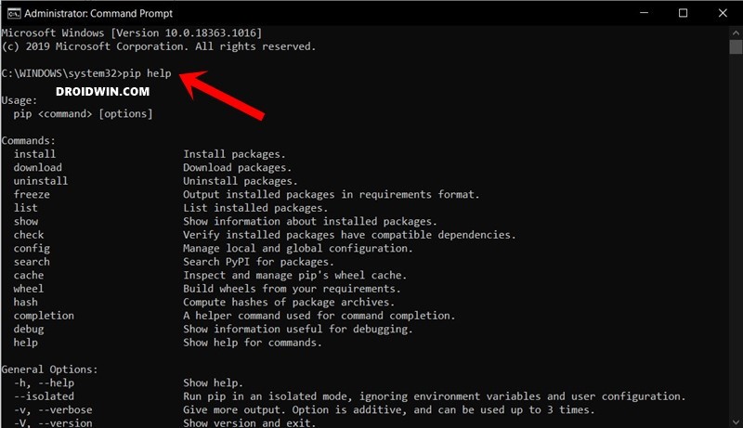Click the 'General Options:' heading
This screenshot has height=428, width=743.
pos(50,370)
